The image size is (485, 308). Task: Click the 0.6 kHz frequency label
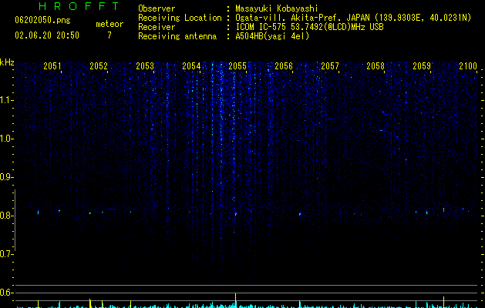coord(6,293)
